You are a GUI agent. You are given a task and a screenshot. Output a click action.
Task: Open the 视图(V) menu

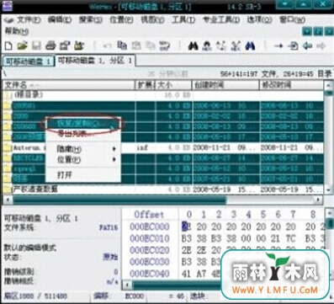152,20
